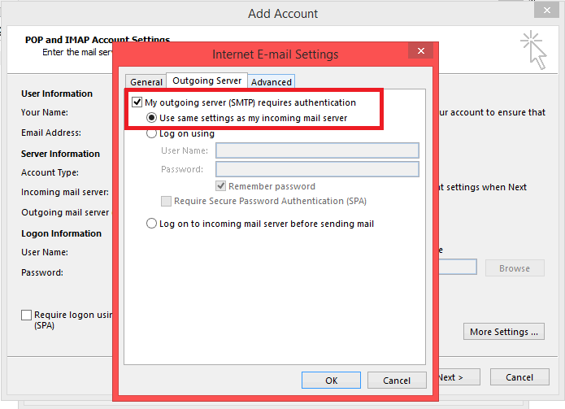The width and height of the screenshot is (565, 409).
Task: Select Use same settings as incoming server
Action: click(x=152, y=118)
